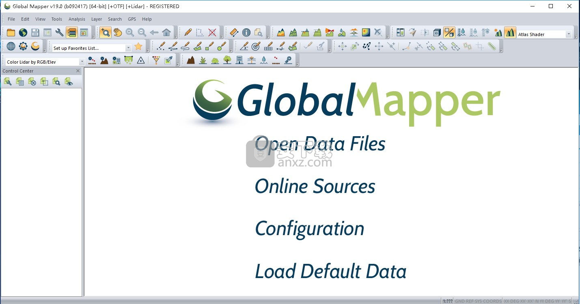580x304 pixels.
Task: Select the create line feature tool
Action: pos(173,46)
